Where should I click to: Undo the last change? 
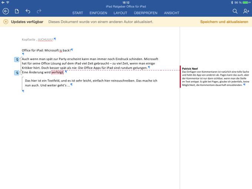pyautogui.click(x=28, y=11)
